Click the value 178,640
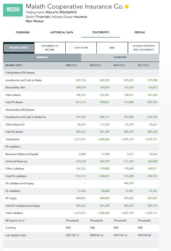This screenshot has height=251, width=171. click(129, 168)
